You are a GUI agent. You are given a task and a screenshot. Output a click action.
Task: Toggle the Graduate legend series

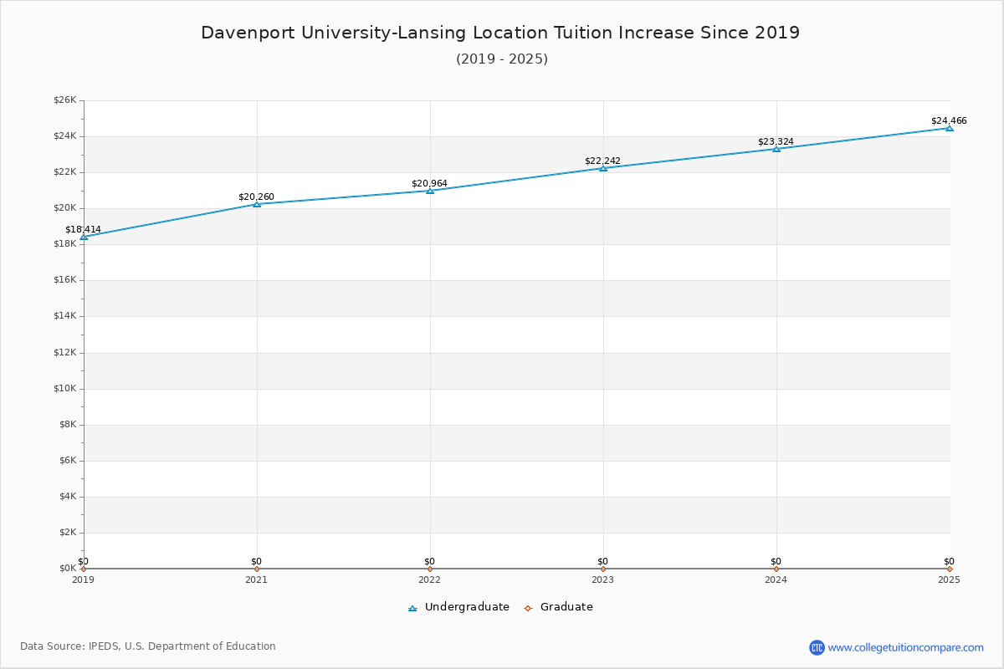[558, 607]
